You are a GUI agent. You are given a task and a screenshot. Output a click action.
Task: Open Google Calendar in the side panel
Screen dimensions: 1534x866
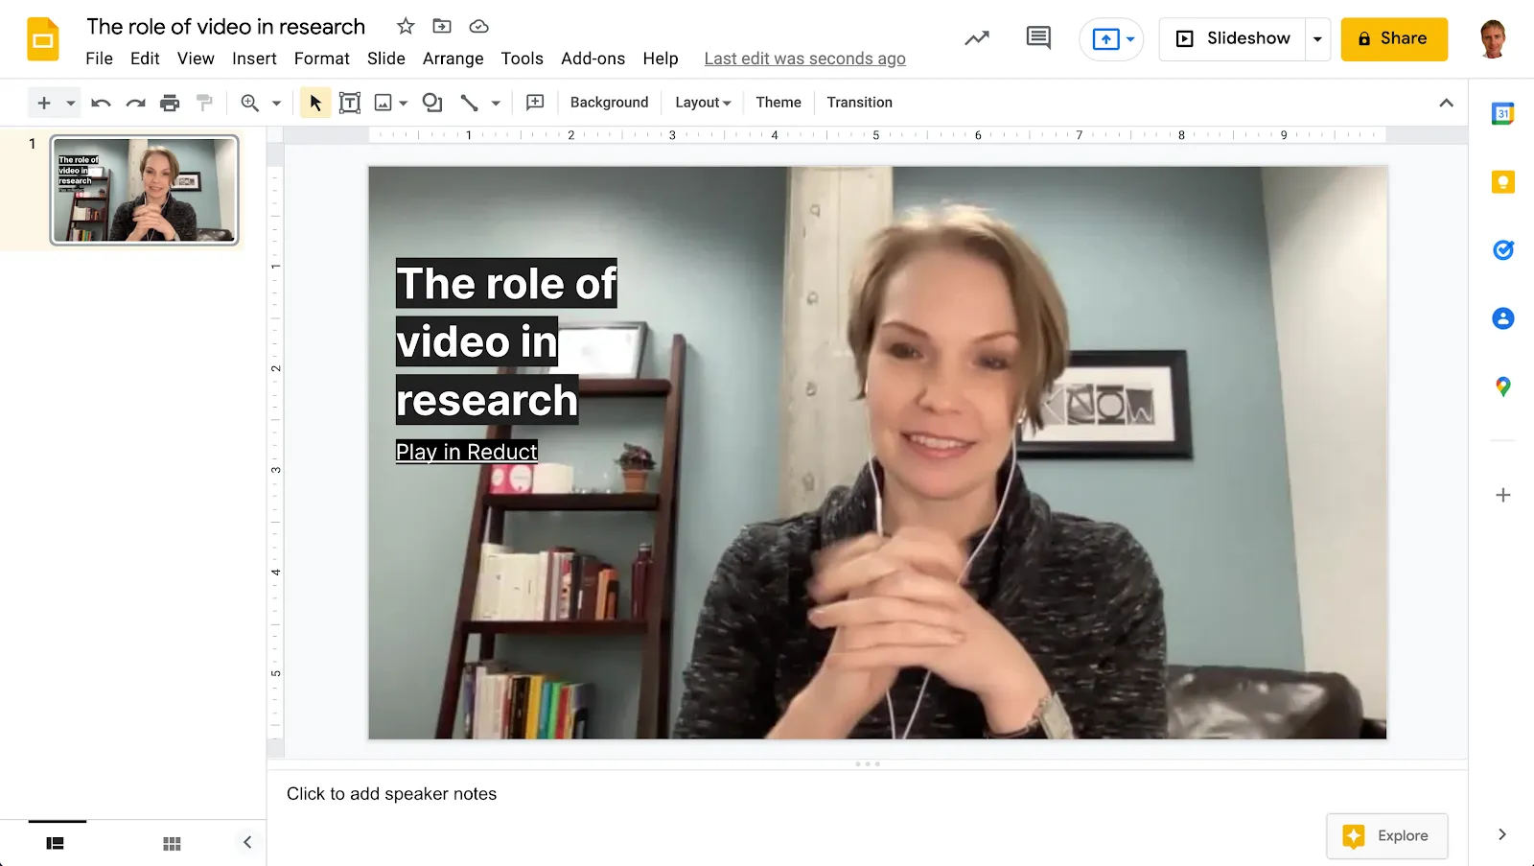tap(1503, 113)
